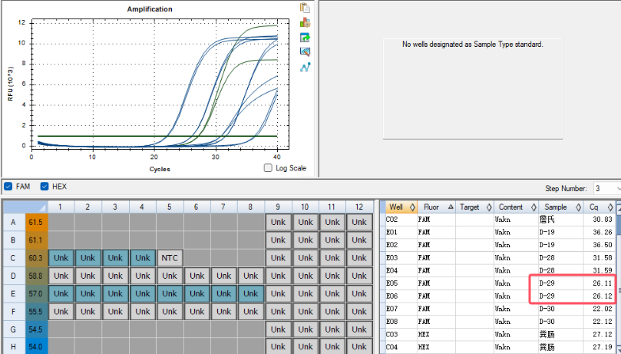
Task: Sort by Sample column diamond icon
Action: coord(578,207)
